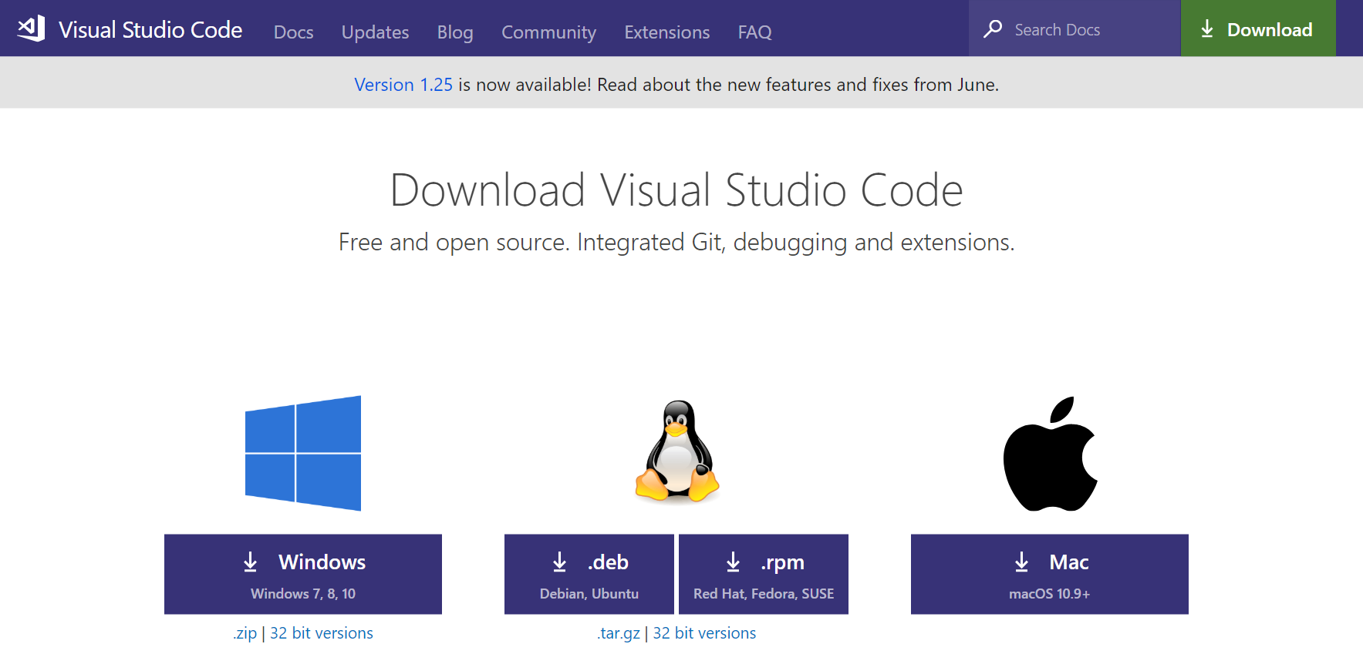Open the .tar.gz download link
The height and width of the screenshot is (654, 1363).
pos(619,633)
